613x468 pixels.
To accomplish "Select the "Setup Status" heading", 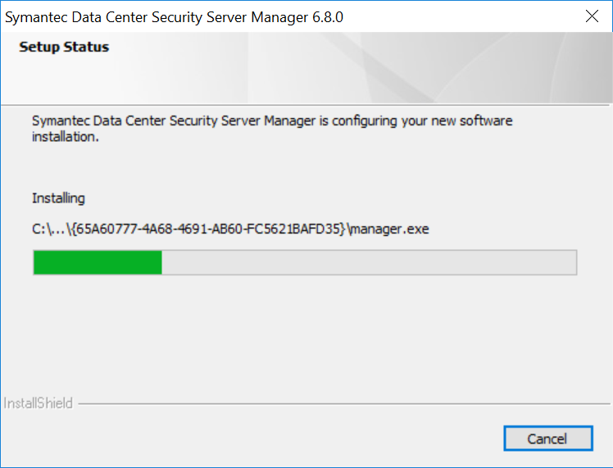I will point(64,47).
